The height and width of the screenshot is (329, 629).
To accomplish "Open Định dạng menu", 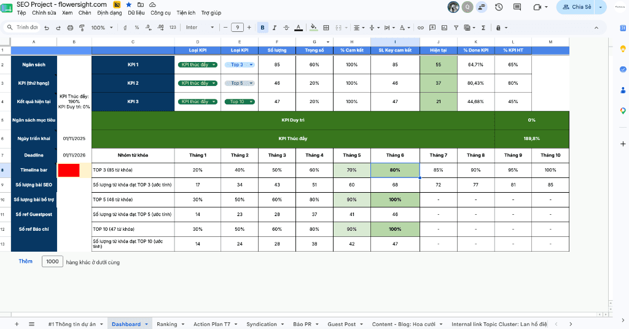I will (109, 13).
